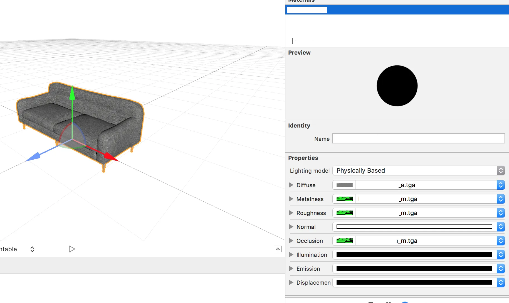This screenshot has width=509, height=303.
Task: Click the red X-axis arrow handle
Action: 111,157
